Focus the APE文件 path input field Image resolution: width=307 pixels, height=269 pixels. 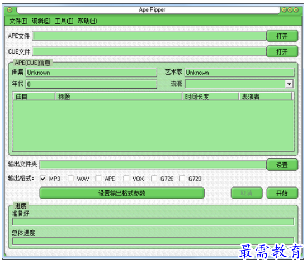149,36
